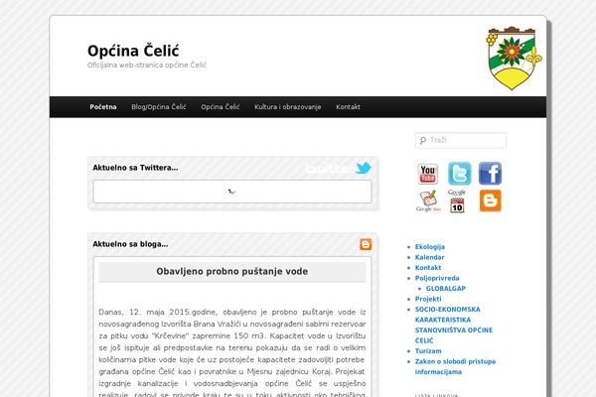This screenshot has height=397, width=596.
Task: Open SOCIO-EKONOMSKA KARAKTERISTIKA link
Action: click(x=454, y=325)
